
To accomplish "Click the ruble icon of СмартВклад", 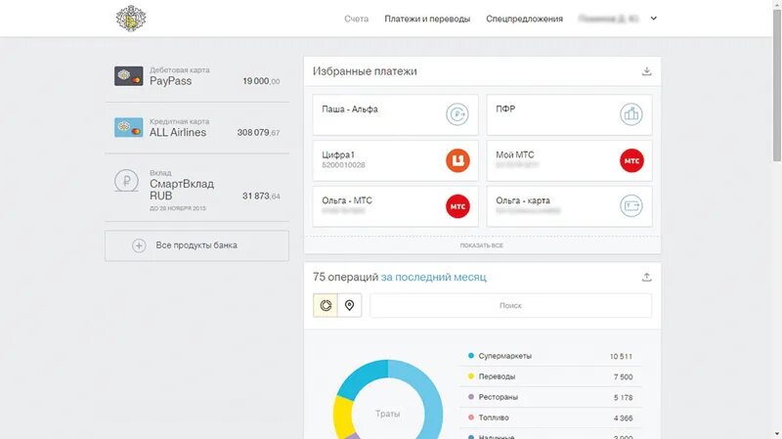I will 126,181.
